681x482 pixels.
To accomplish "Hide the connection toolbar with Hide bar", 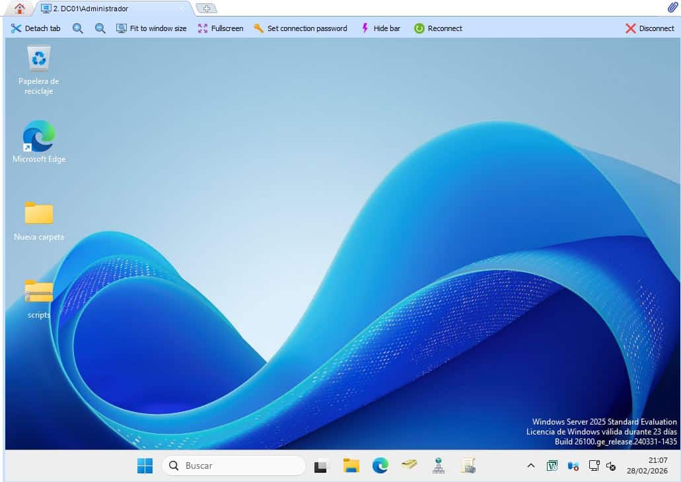I will [380, 28].
